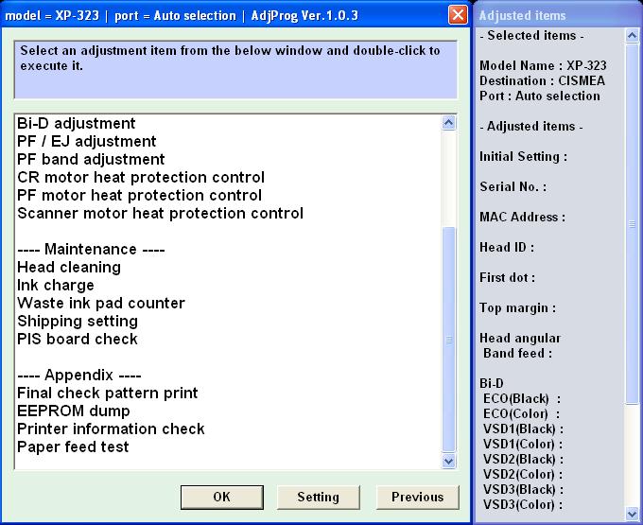Click the VSD2(Color) entry

tap(523, 475)
